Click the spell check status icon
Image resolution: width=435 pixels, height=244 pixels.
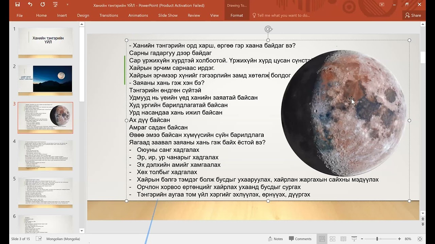click(x=39, y=239)
